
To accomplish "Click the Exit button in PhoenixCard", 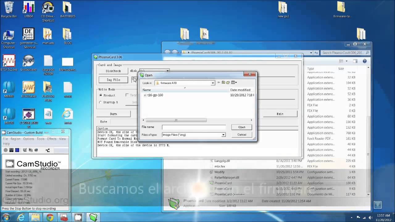I will (280, 114).
